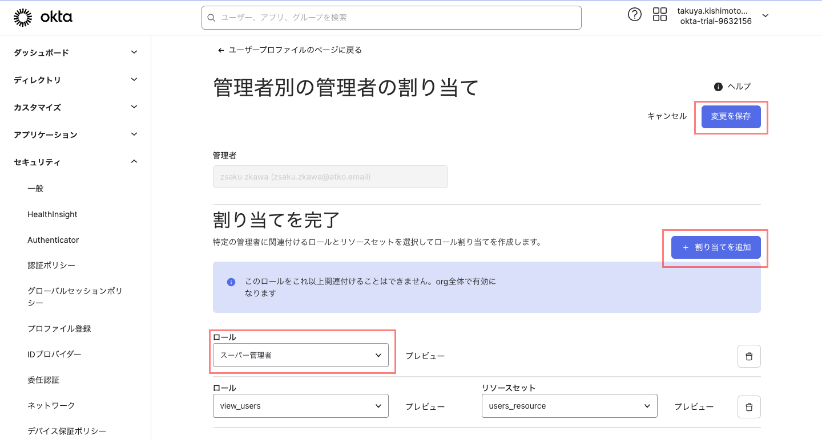The height and width of the screenshot is (440, 822).
Task: Click info icon in the blue notice banner
Action: click(231, 282)
